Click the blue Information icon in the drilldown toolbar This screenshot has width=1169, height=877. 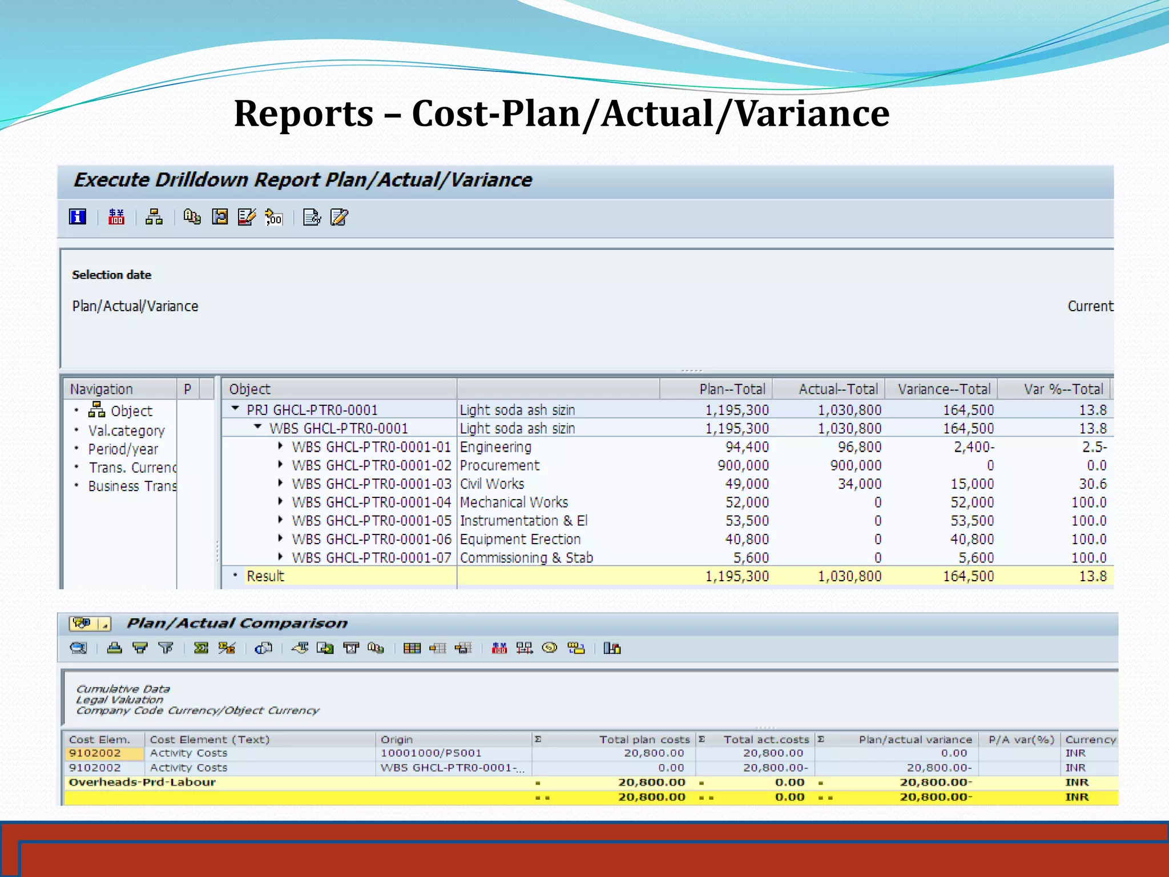78,217
